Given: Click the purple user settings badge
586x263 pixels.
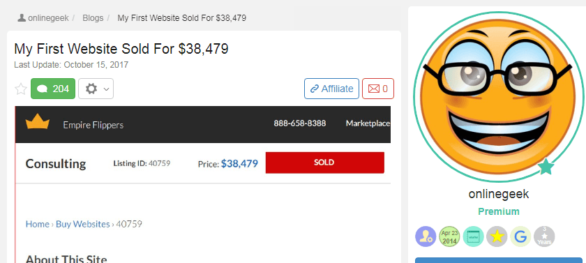Looking at the screenshot, I should 426,236.
